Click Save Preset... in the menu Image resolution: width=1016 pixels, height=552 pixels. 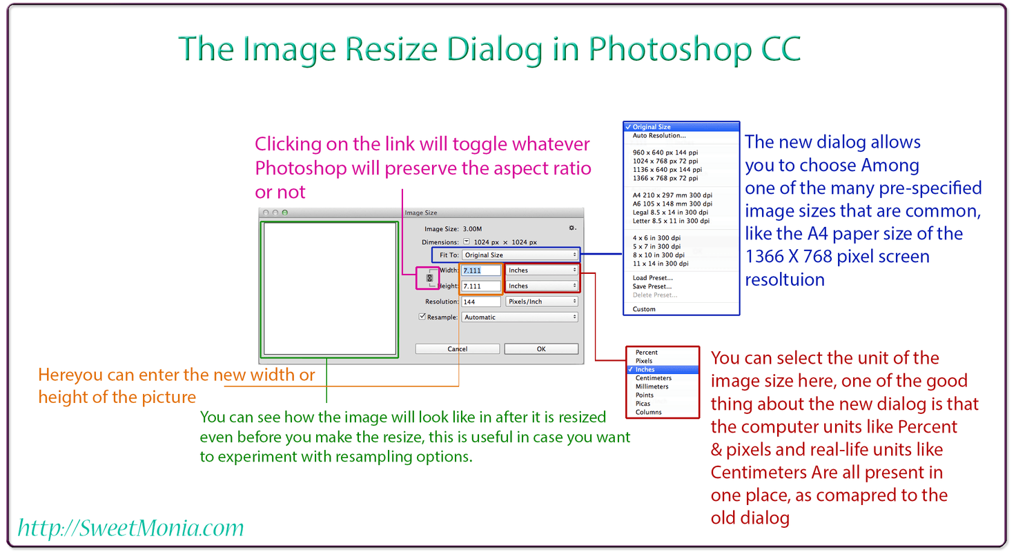pos(681,286)
